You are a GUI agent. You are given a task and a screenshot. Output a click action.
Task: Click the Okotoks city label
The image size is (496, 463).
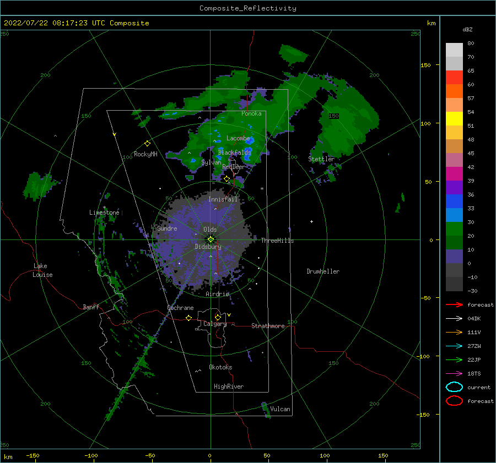pyautogui.click(x=220, y=367)
